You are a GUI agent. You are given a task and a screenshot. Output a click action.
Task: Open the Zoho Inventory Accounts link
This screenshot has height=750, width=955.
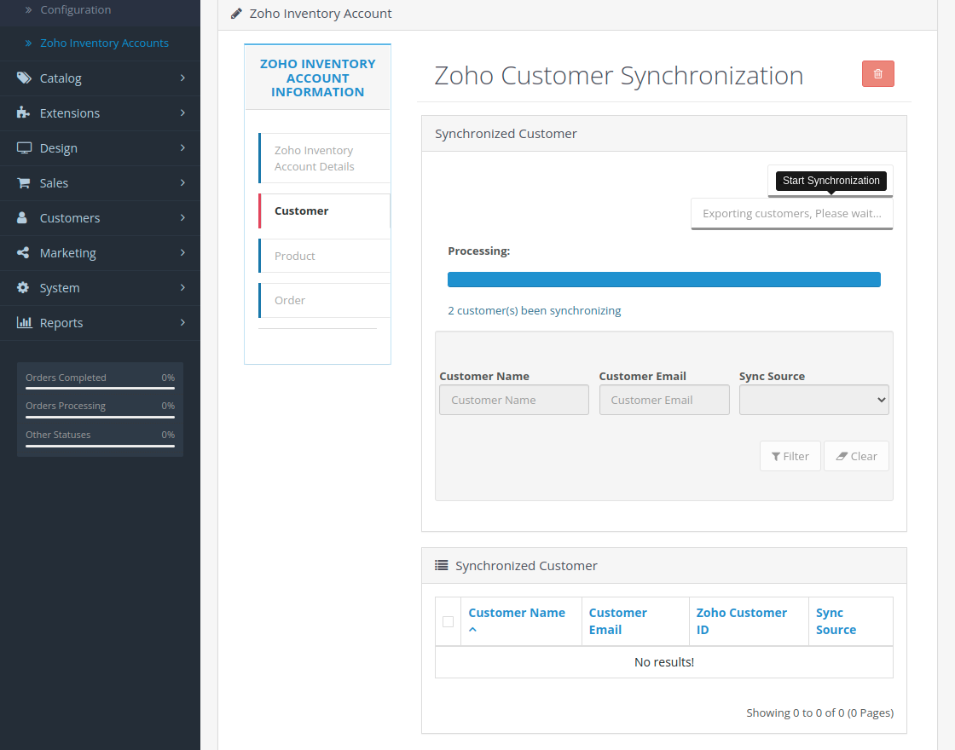pyautogui.click(x=104, y=43)
